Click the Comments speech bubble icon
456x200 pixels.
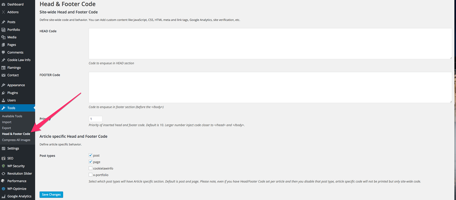pyautogui.click(x=3, y=52)
